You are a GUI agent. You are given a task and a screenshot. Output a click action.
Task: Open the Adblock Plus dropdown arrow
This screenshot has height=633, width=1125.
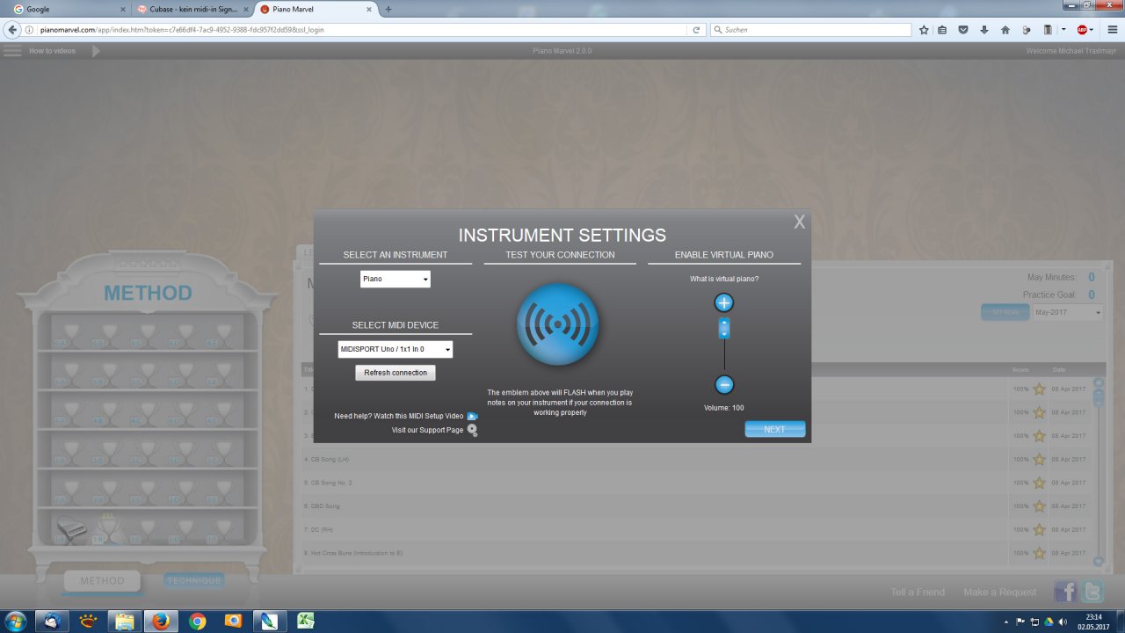pos(1092,30)
